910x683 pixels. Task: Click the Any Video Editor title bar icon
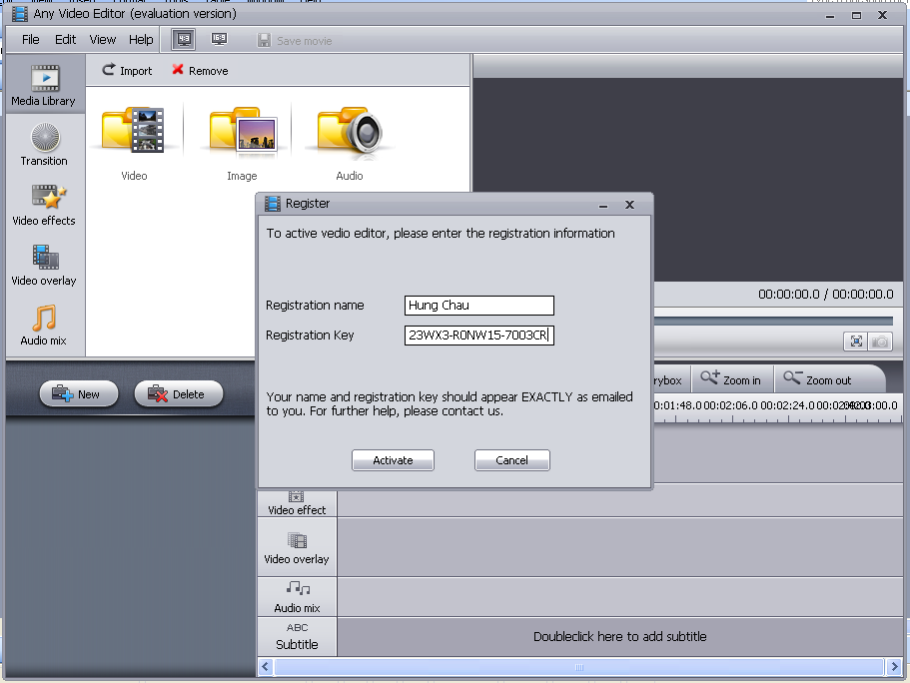point(20,13)
